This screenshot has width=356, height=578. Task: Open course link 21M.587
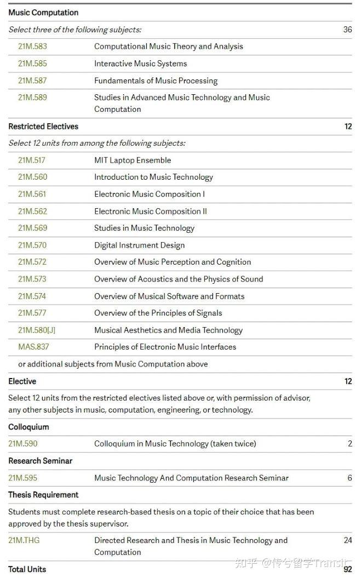(x=32, y=81)
